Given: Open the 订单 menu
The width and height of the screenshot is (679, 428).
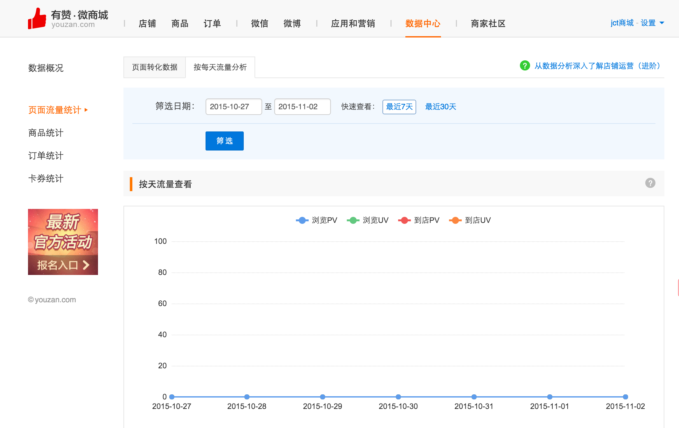Looking at the screenshot, I should click(x=212, y=23).
